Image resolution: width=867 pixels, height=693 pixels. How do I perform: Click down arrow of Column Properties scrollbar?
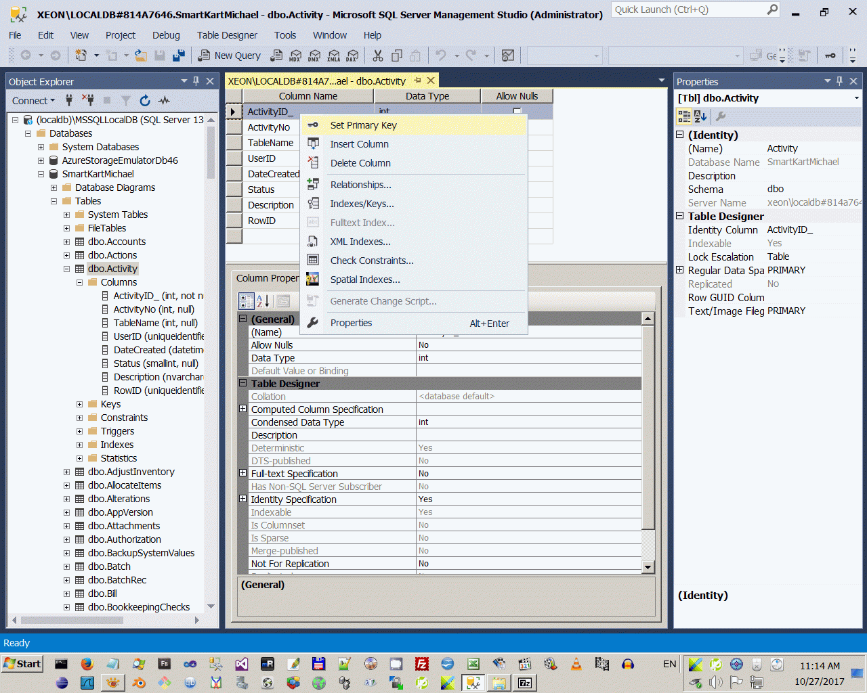pos(648,567)
